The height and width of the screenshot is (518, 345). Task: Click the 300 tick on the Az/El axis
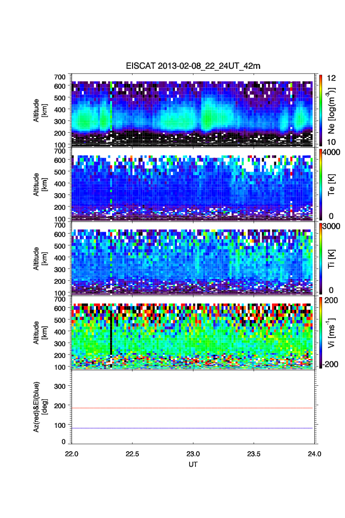click(x=60, y=386)
